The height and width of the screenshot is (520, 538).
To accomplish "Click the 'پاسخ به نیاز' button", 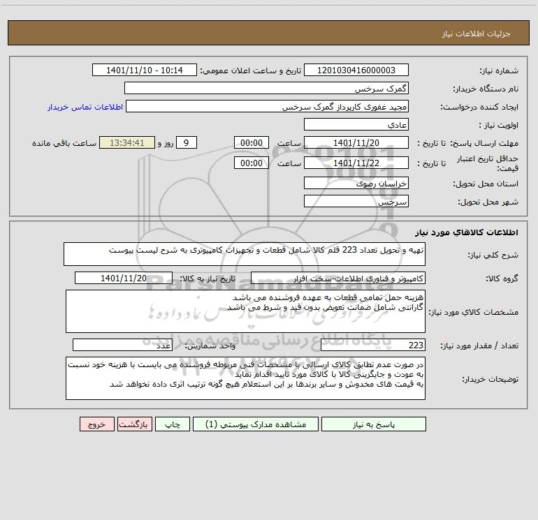I will click(373, 424).
